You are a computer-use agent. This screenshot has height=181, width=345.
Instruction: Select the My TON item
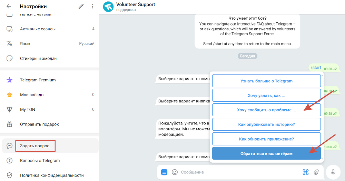[49, 109]
